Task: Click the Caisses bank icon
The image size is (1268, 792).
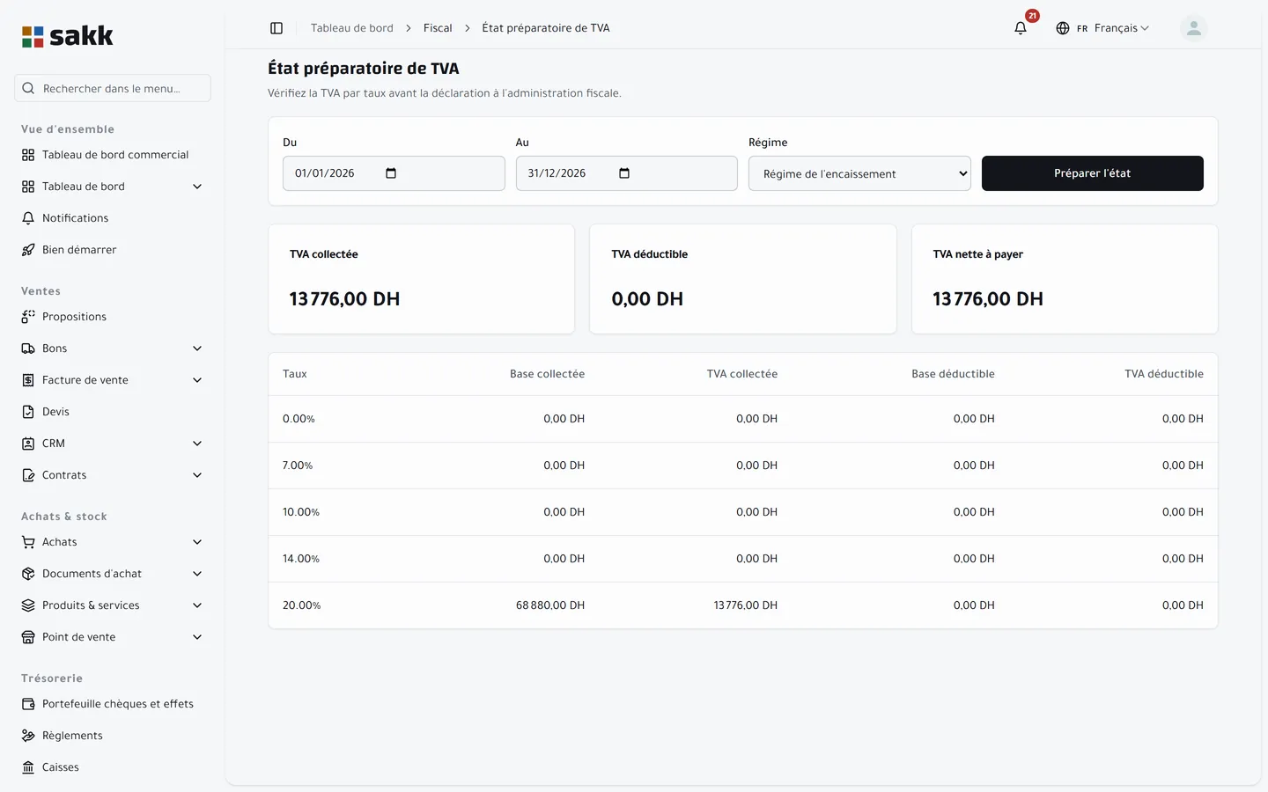Action: pos(28,767)
